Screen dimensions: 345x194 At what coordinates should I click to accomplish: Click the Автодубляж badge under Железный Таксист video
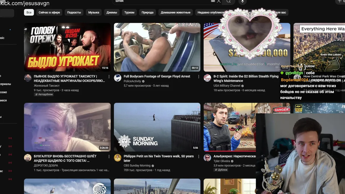[44, 95]
